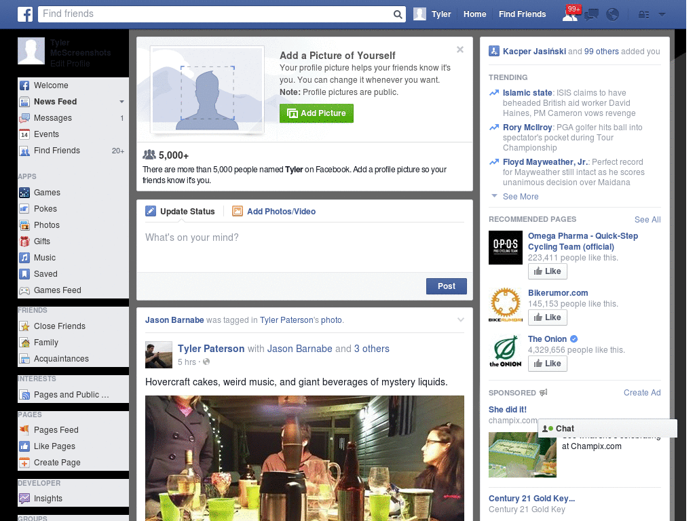Click Tyler profile picture in top bar
The height and width of the screenshot is (521, 695).
coord(419,14)
